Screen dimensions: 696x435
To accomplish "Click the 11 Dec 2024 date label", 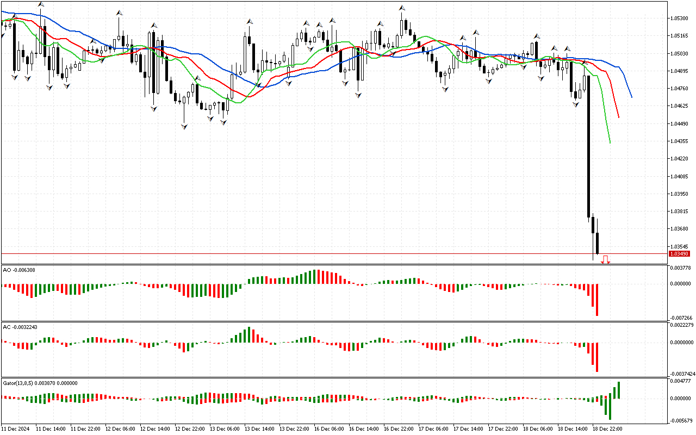I will pyautogui.click(x=15, y=429).
